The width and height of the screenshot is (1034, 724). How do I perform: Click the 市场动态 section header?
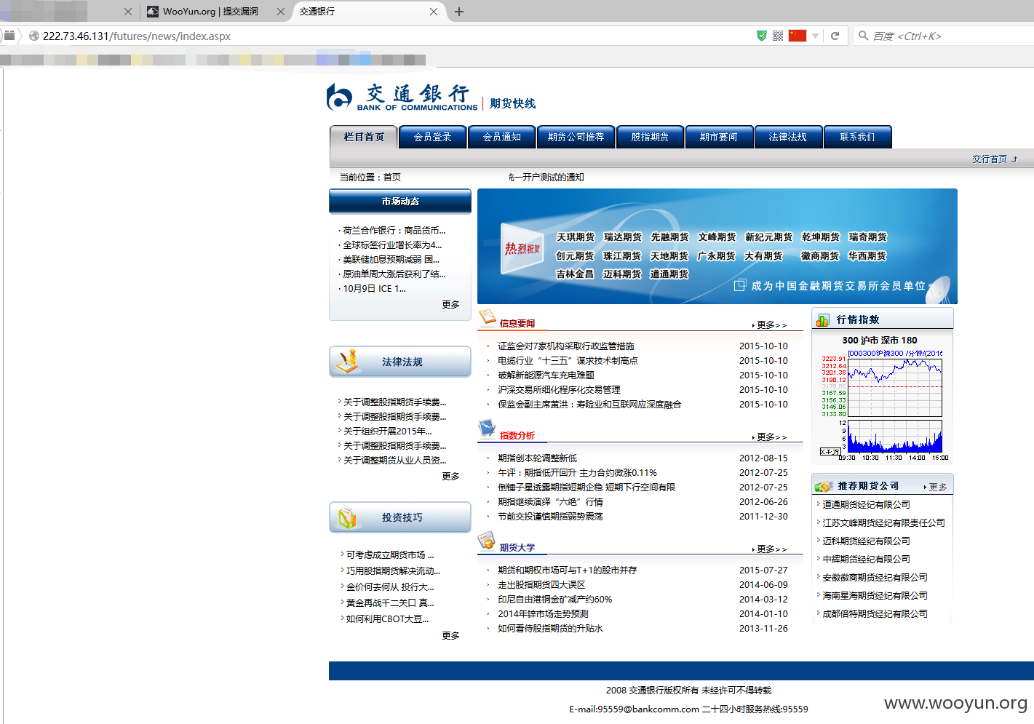click(x=400, y=202)
